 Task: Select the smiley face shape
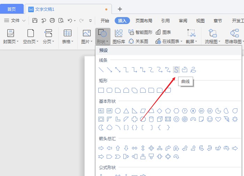point(210,119)
